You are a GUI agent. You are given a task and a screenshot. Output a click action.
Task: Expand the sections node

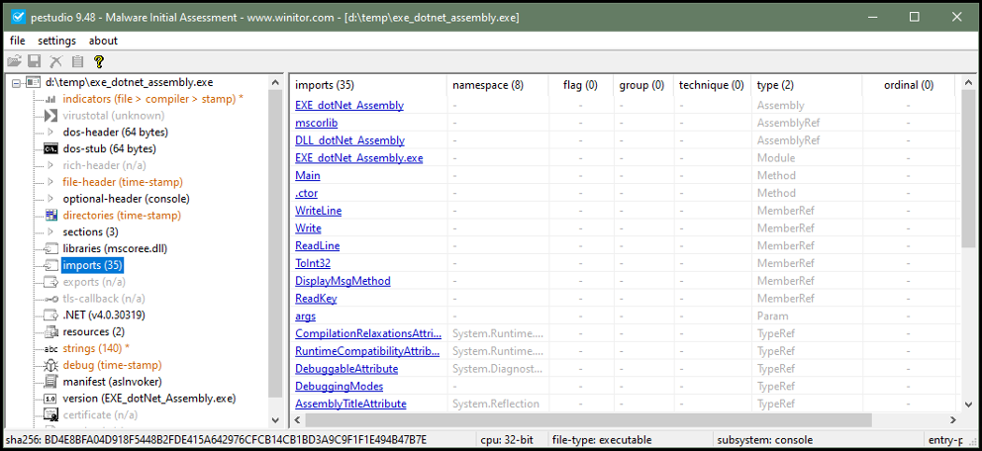point(50,232)
